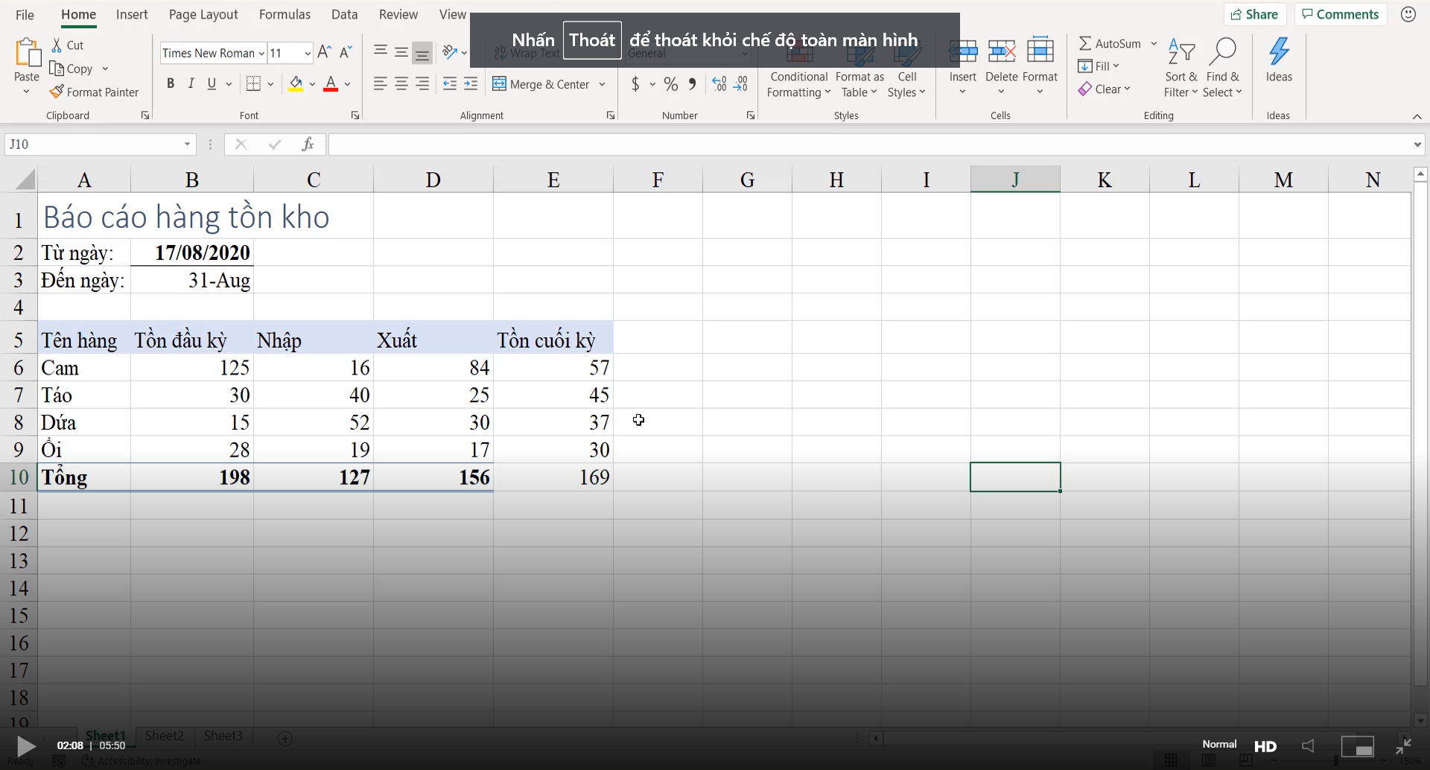Mute the video volume

pos(1308,746)
